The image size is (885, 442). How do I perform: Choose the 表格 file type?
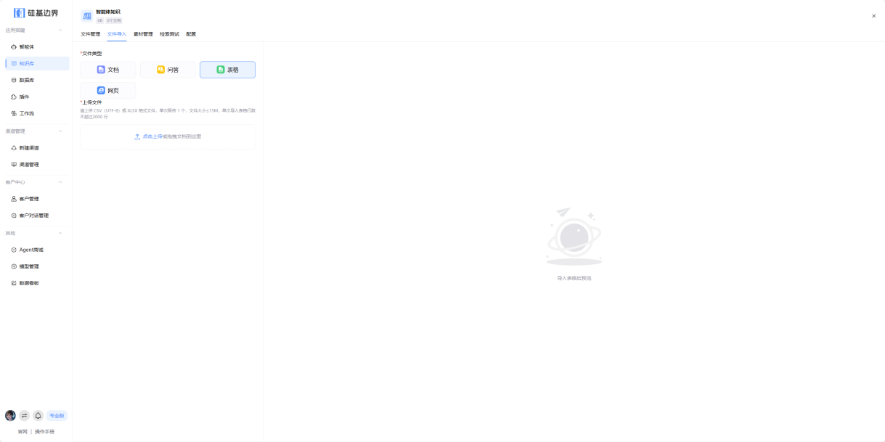click(x=227, y=70)
